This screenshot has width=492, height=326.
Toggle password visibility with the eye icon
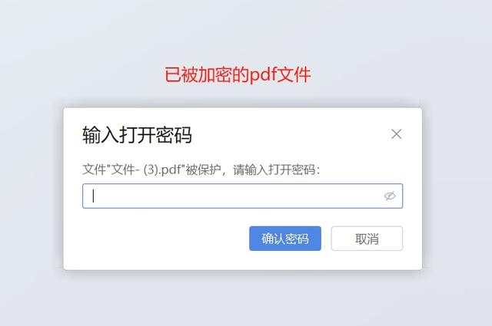point(390,196)
